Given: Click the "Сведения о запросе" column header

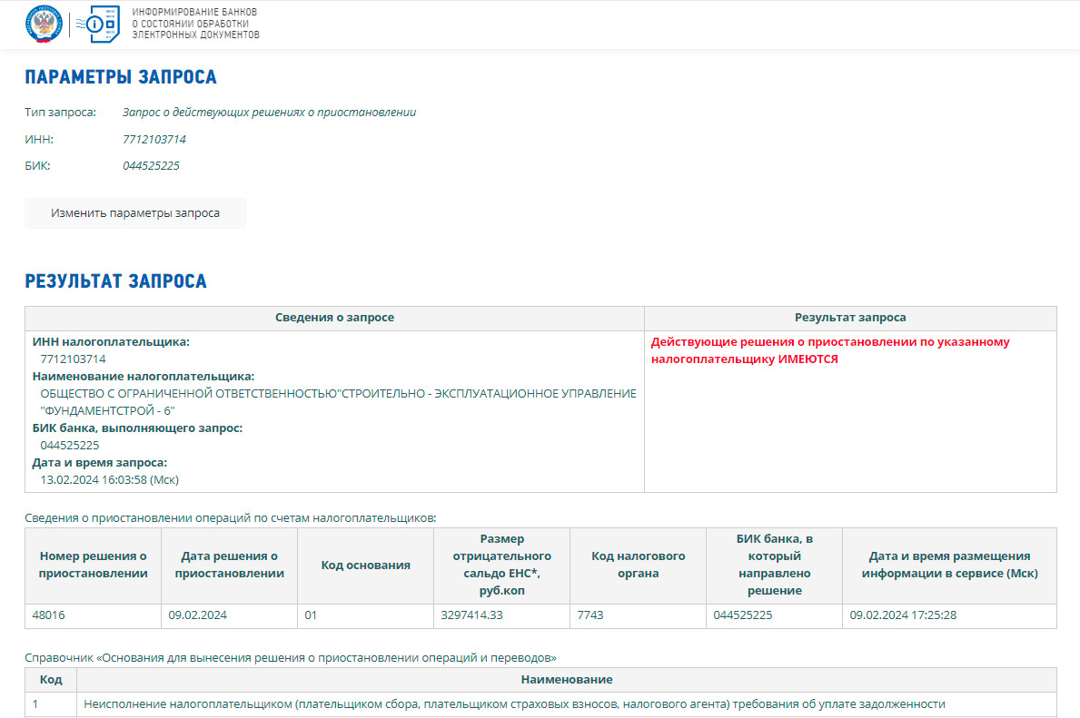Looking at the screenshot, I should 334,318.
